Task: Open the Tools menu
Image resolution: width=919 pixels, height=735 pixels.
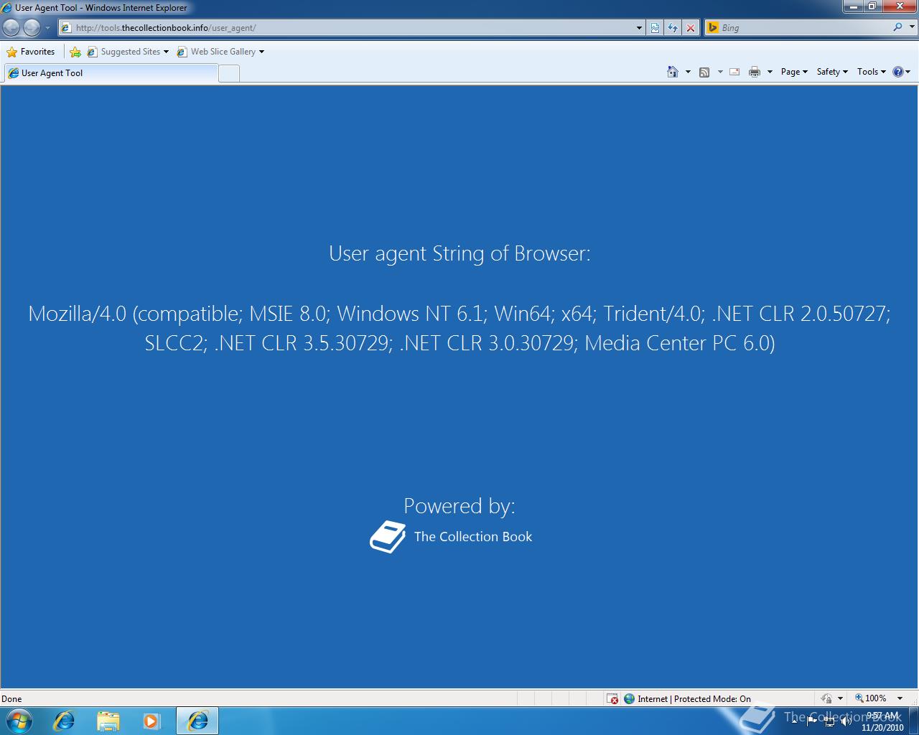Action: pyautogui.click(x=872, y=72)
